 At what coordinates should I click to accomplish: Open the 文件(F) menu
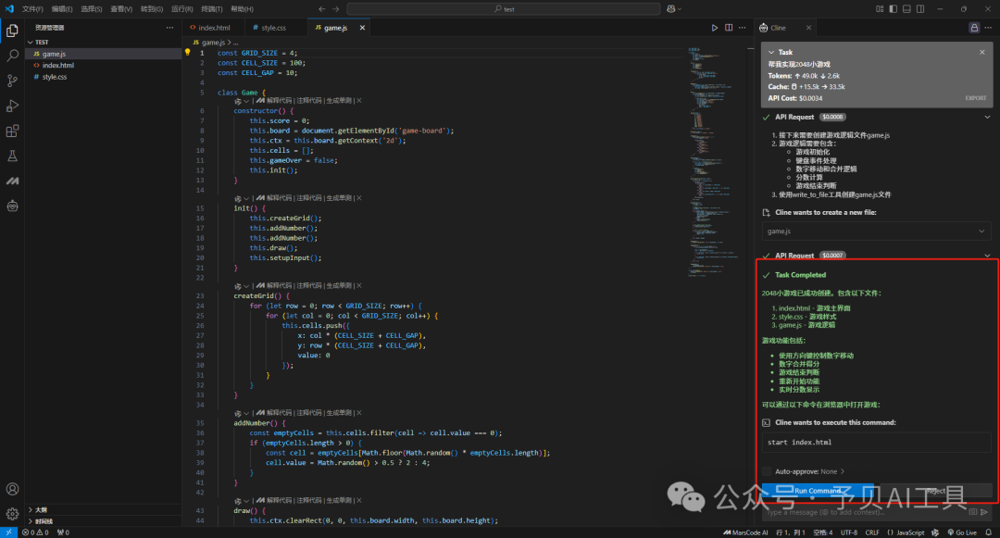32,9
